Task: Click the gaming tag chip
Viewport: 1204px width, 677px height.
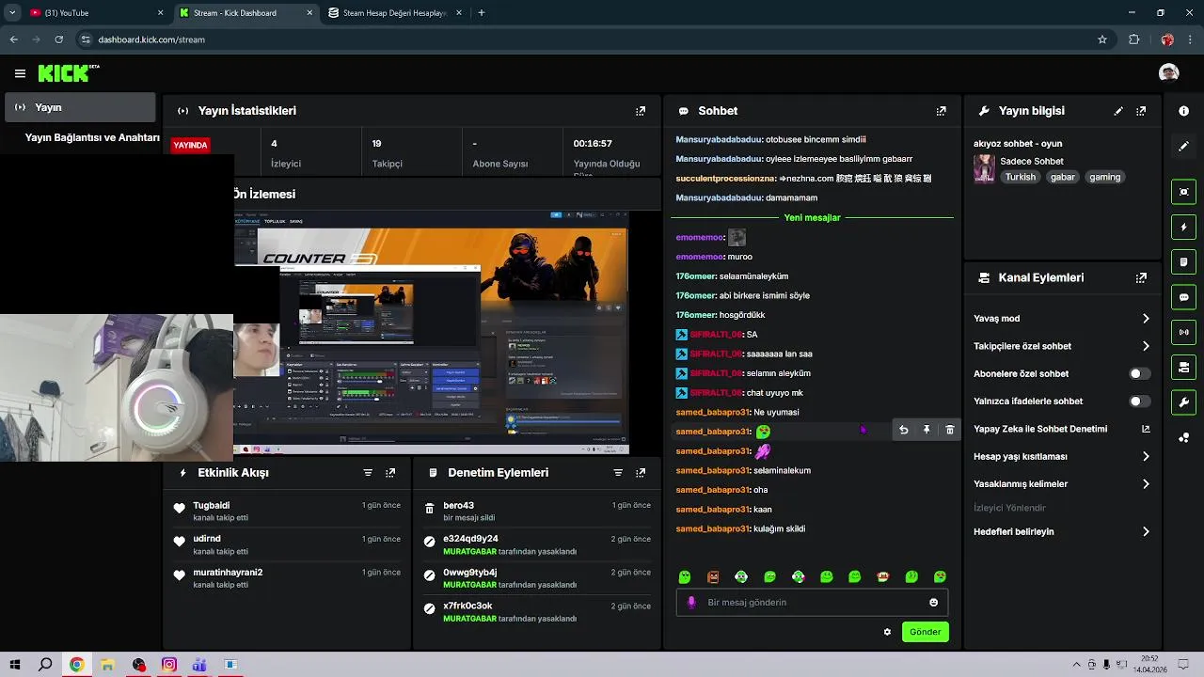Action: pos(1105,177)
